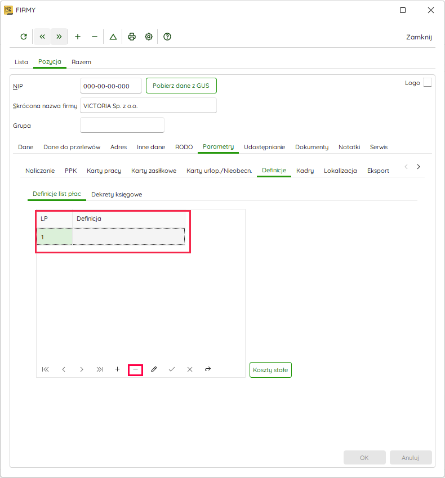This screenshot has height=478, width=445.
Task: Click the OK button
Action: point(364,458)
